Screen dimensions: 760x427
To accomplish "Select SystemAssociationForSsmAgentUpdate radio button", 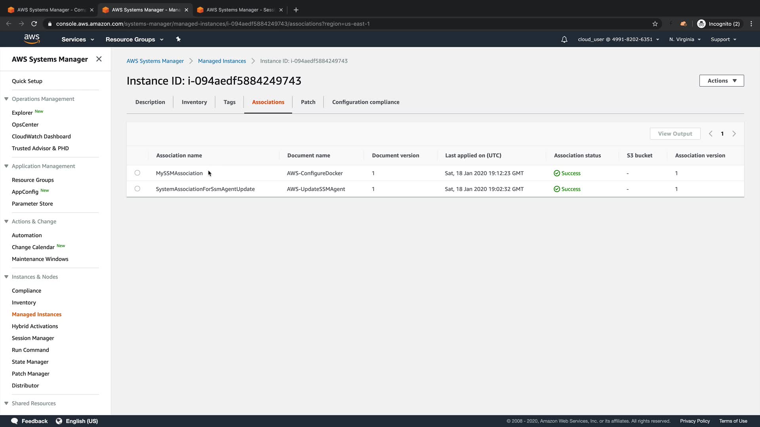I will (x=137, y=189).
